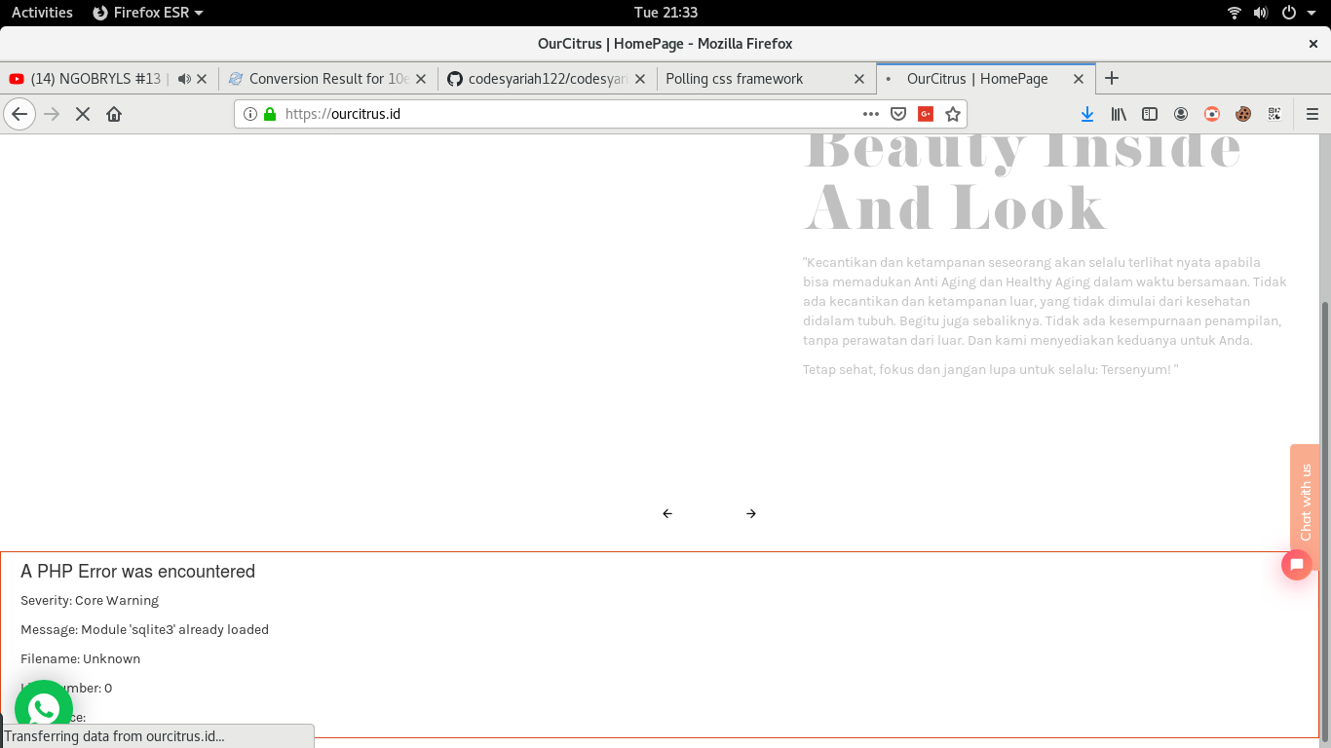The image size is (1331, 748).
Task: Click the forward navigation arrow
Action: 52,114
